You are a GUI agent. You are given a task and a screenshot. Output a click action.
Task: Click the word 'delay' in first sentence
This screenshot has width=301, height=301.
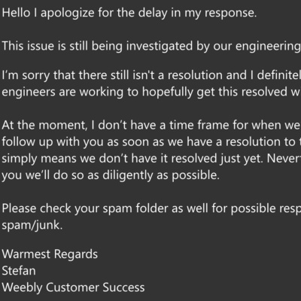coord(153,13)
